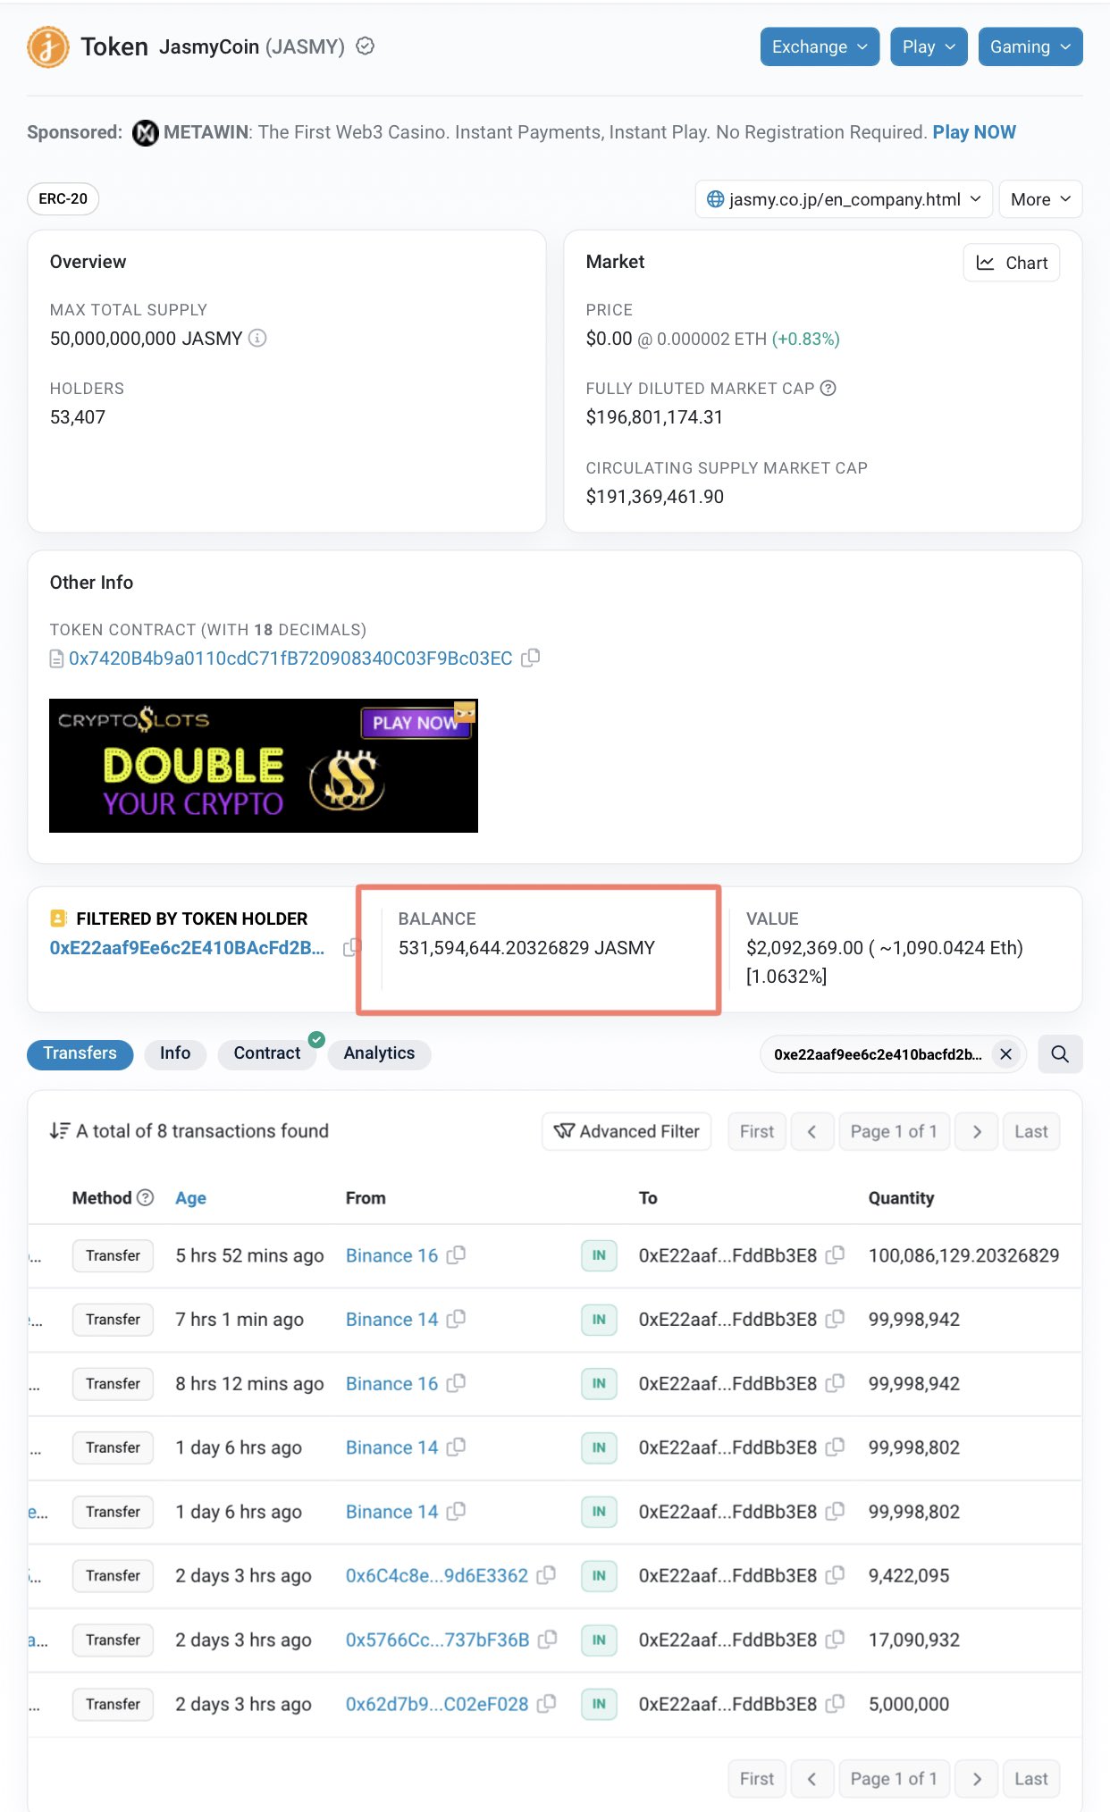Open the Exchange dropdown
Image resolution: width=1110 pixels, height=1812 pixels.
[x=820, y=46]
